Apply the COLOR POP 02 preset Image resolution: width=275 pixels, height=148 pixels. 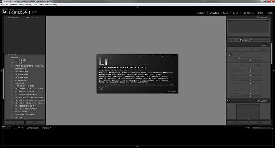tap(21, 72)
